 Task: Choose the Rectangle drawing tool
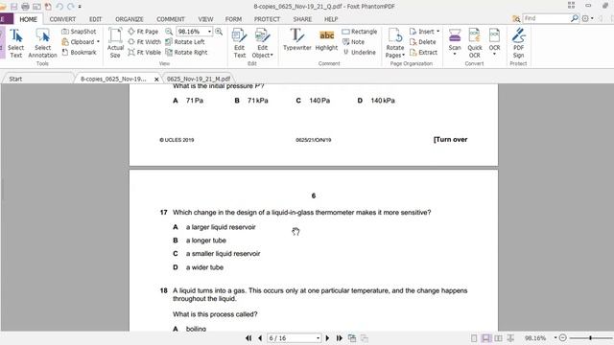(360, 32)
